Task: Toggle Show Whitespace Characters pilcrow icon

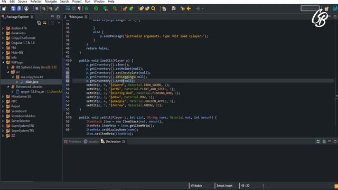Action: [79, 8]
